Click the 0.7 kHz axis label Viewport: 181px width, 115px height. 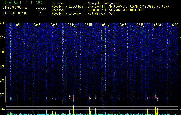point(2,95)
